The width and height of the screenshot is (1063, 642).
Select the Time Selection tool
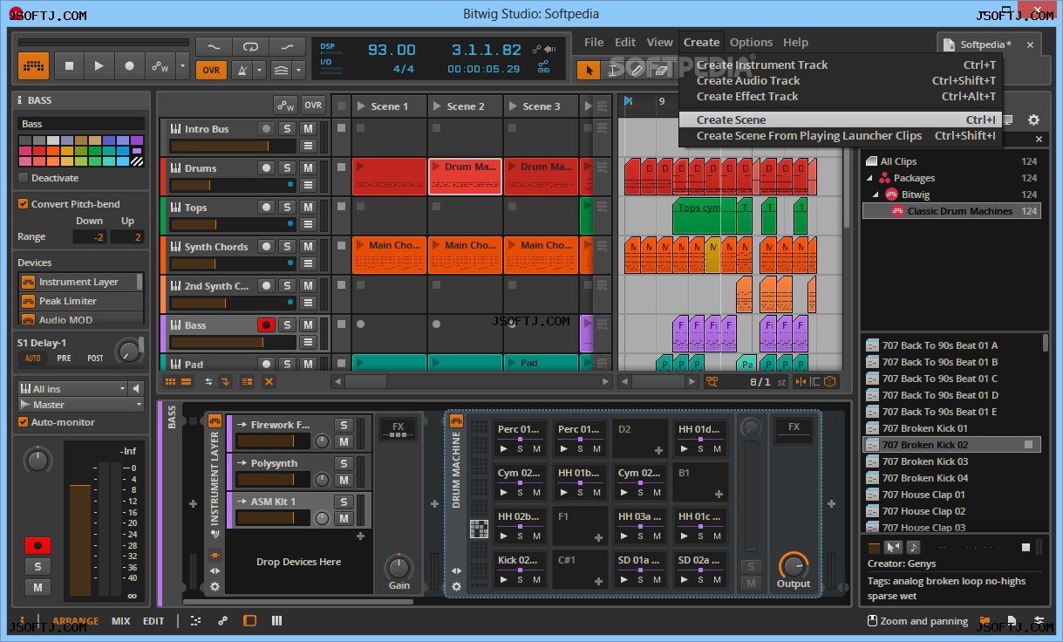point(612,70)
